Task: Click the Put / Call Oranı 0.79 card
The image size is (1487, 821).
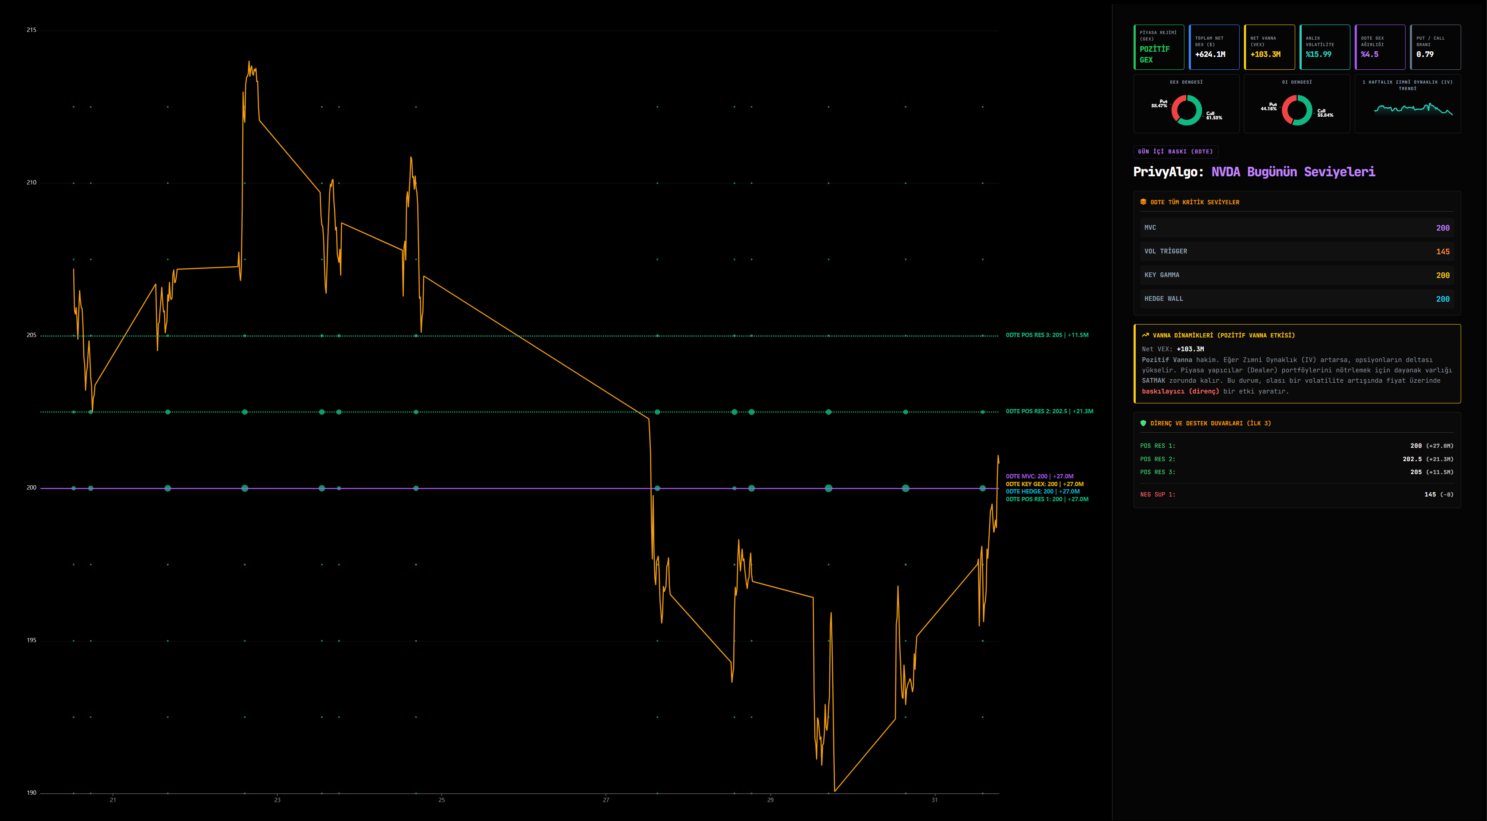Action: coord(1435,47)
